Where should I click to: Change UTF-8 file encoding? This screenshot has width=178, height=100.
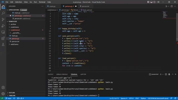point(131,98)
